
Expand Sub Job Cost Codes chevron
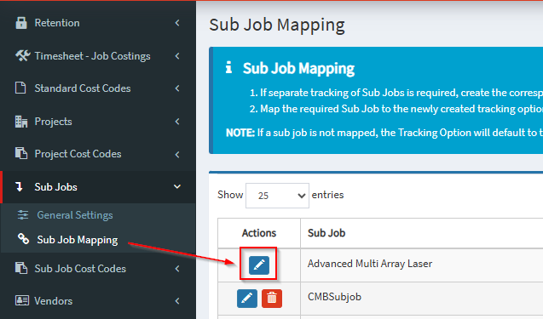tap(177, 269)
